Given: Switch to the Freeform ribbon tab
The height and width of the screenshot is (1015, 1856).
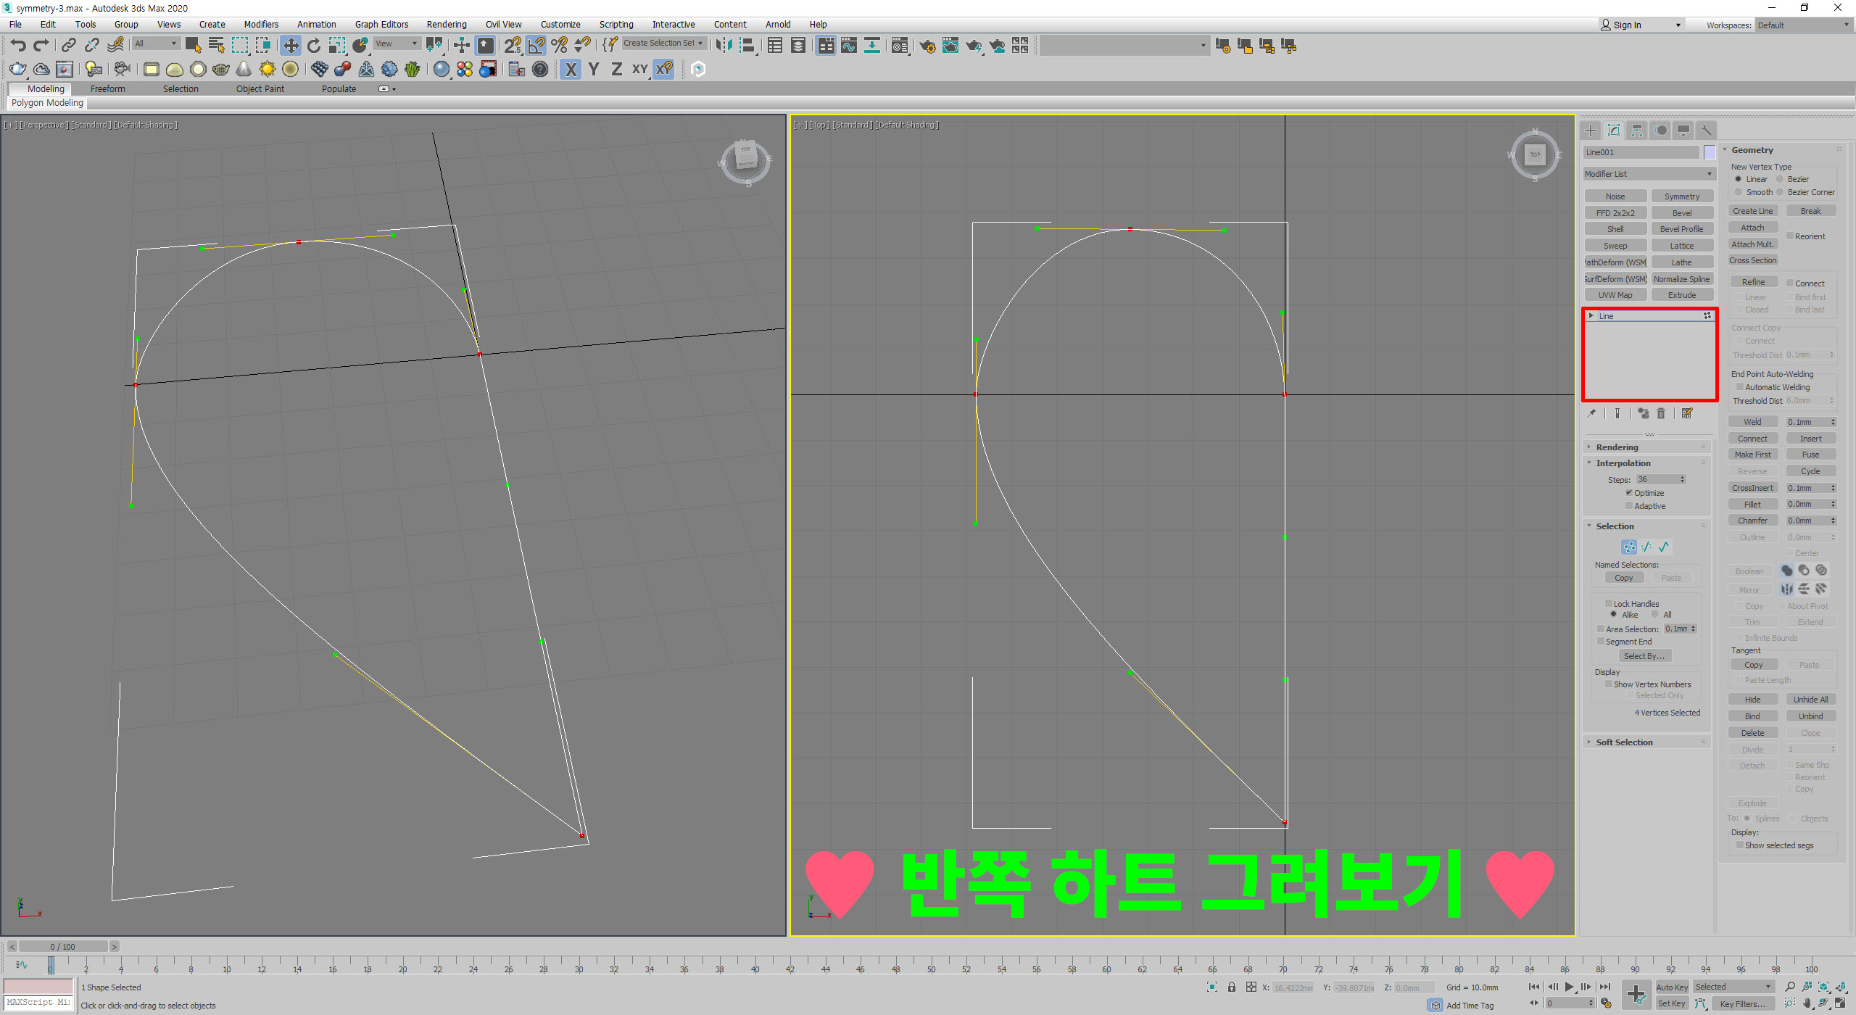Looking at the screenshot, I should click(x=107, y=89).
